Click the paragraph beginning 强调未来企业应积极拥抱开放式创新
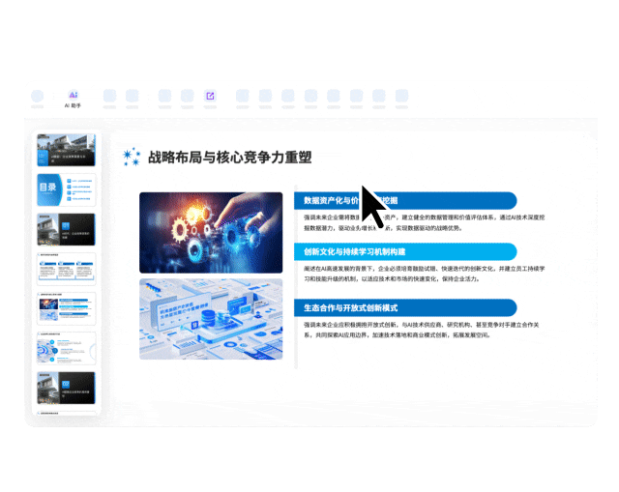This screenshot has height=492, width=619. point(422,330)
